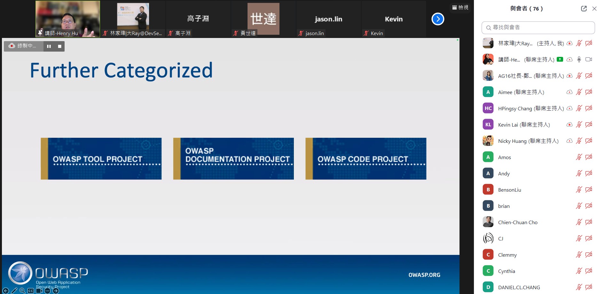Pause the recording

(49, 46)
